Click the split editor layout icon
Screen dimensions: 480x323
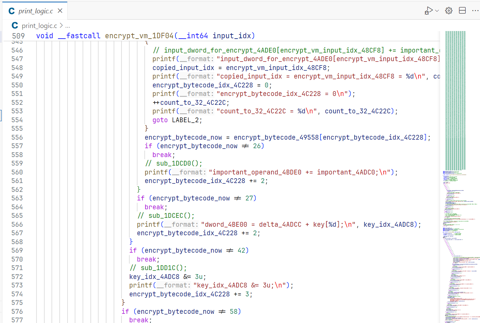(x=462, y=11)
